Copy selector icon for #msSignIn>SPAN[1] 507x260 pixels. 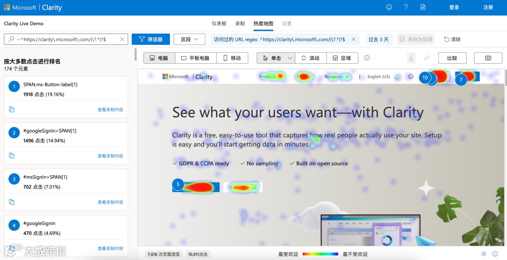pos(12,202)
